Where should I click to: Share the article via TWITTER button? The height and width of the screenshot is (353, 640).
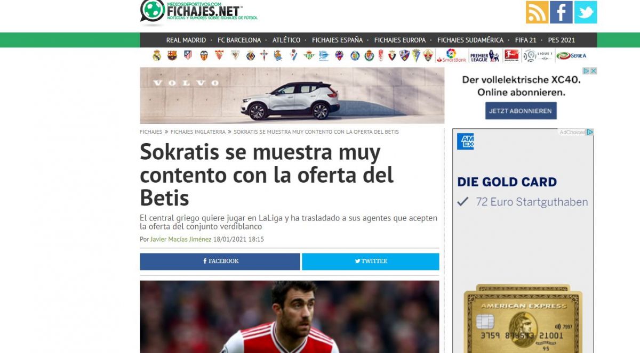pyautogui.click(x=371, y=261)
